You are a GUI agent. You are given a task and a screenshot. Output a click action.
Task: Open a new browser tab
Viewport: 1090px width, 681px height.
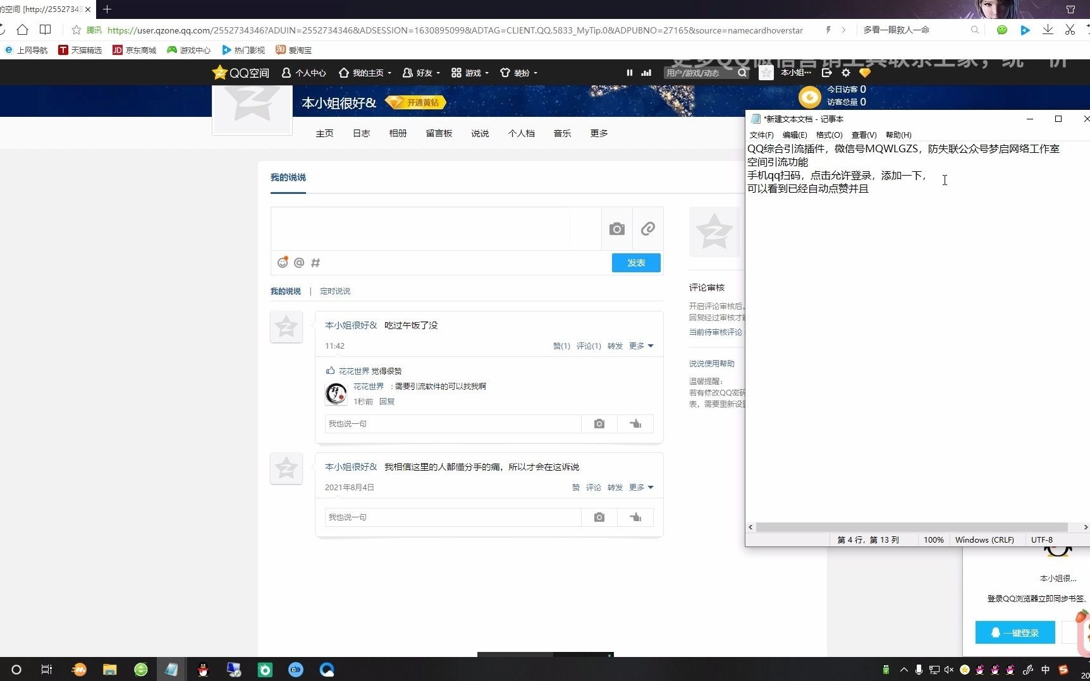(x=107, y=9)
